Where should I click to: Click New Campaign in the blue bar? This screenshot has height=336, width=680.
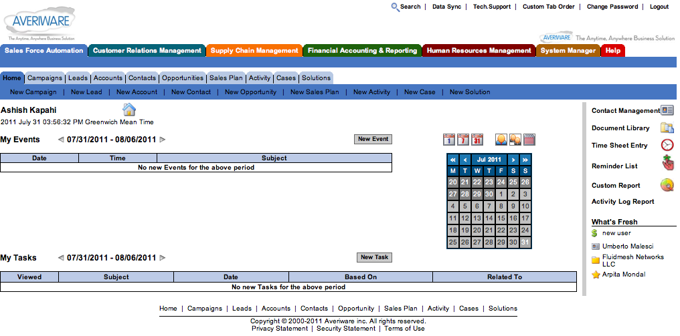(x=33, y=92)
